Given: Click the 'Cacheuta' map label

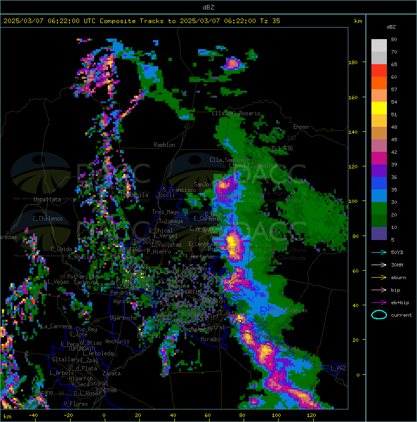Looking at the screenshot, I should click(x=86, y=282).
